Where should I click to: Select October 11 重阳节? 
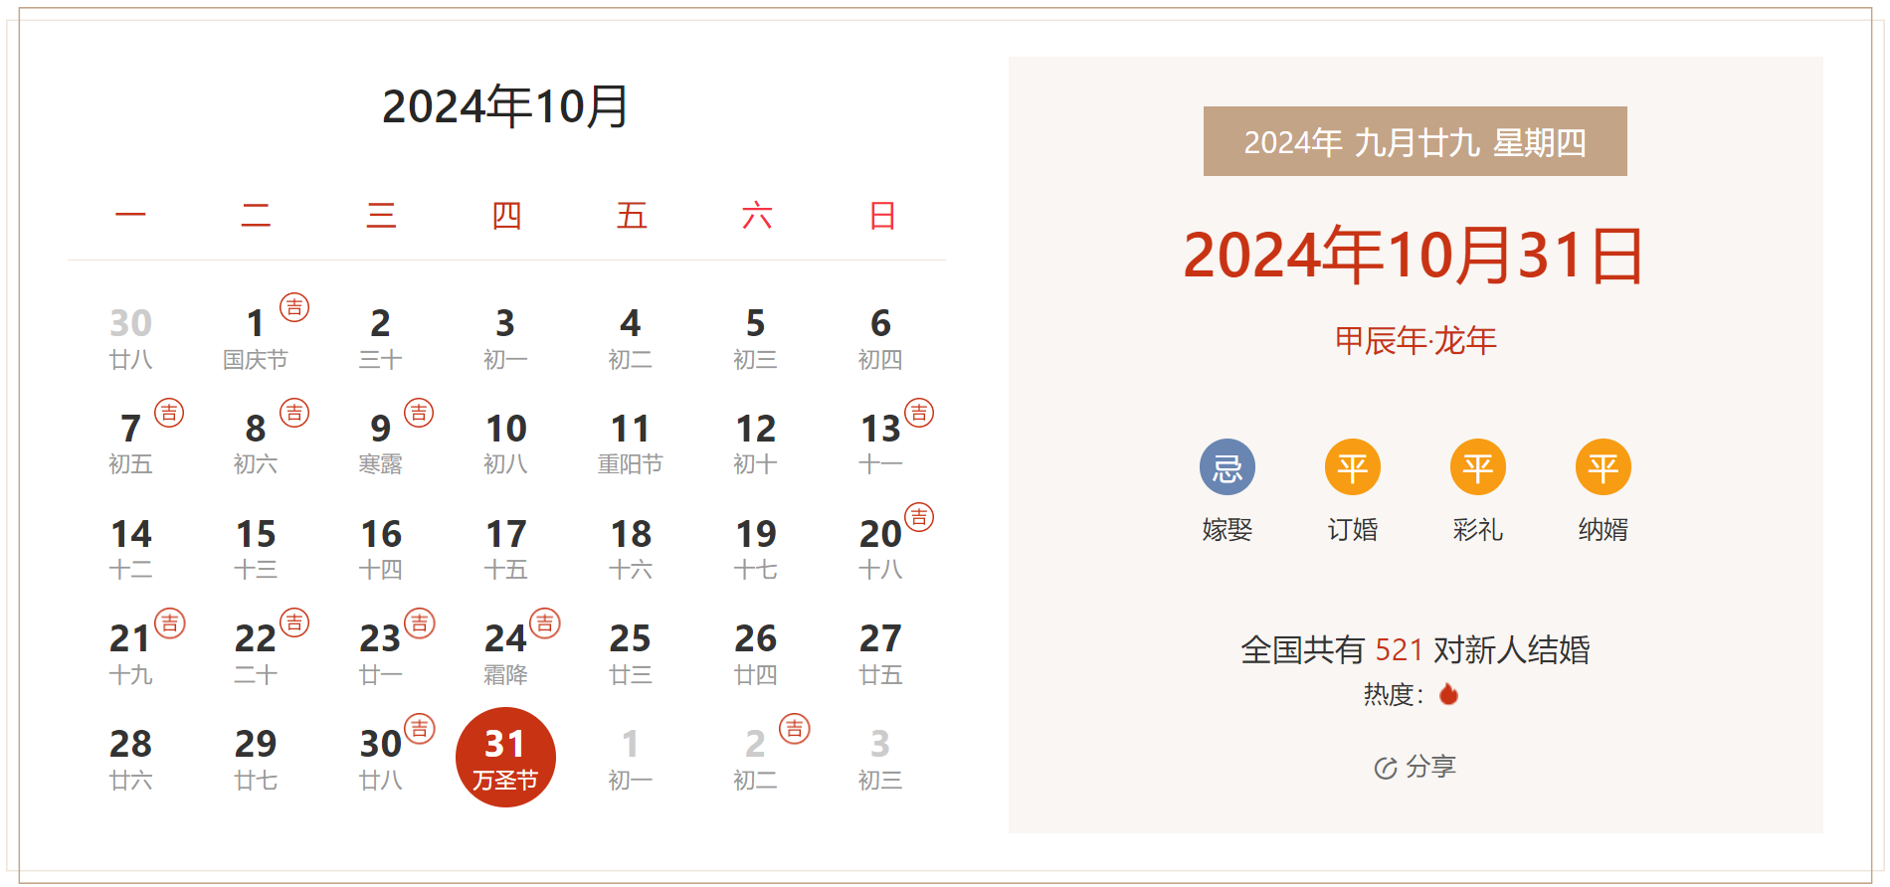[631, 443]
